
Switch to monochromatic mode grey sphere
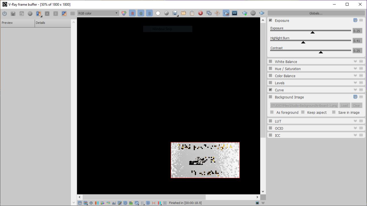166,13
